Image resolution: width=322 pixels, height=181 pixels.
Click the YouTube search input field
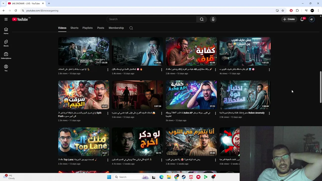(151, 19)
